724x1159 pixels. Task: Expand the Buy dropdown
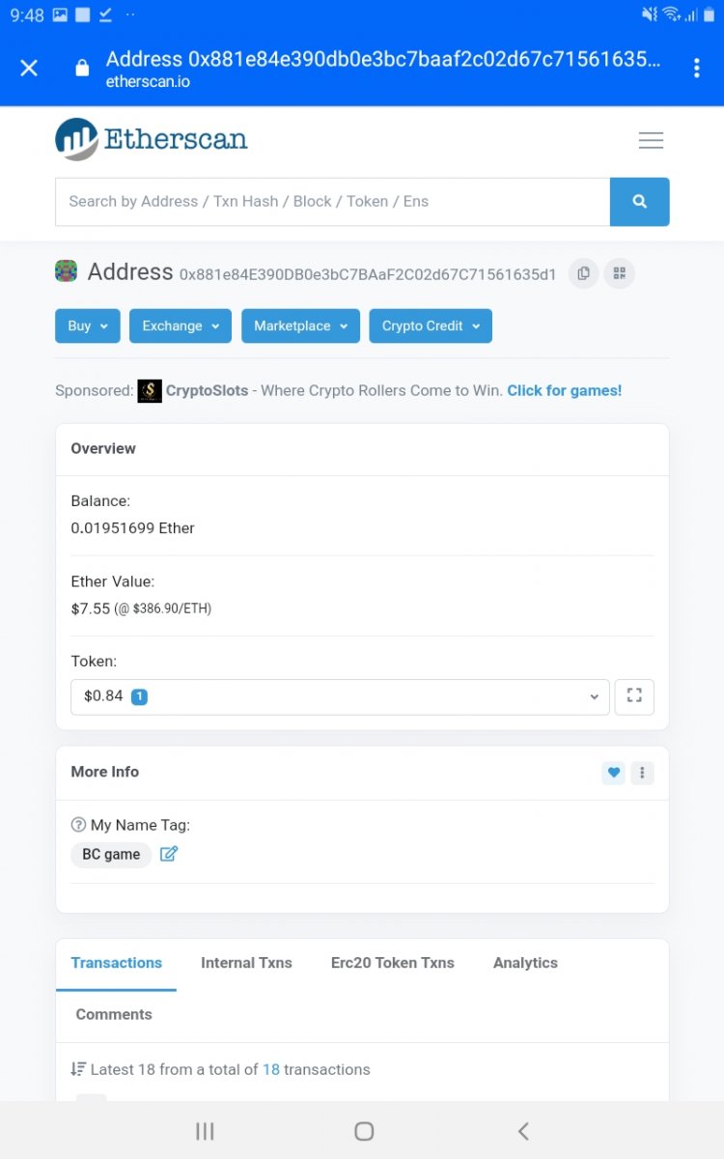[x=87, y=326]
